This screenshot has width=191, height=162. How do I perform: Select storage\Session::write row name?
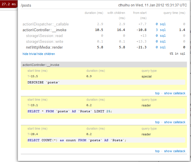44,41
